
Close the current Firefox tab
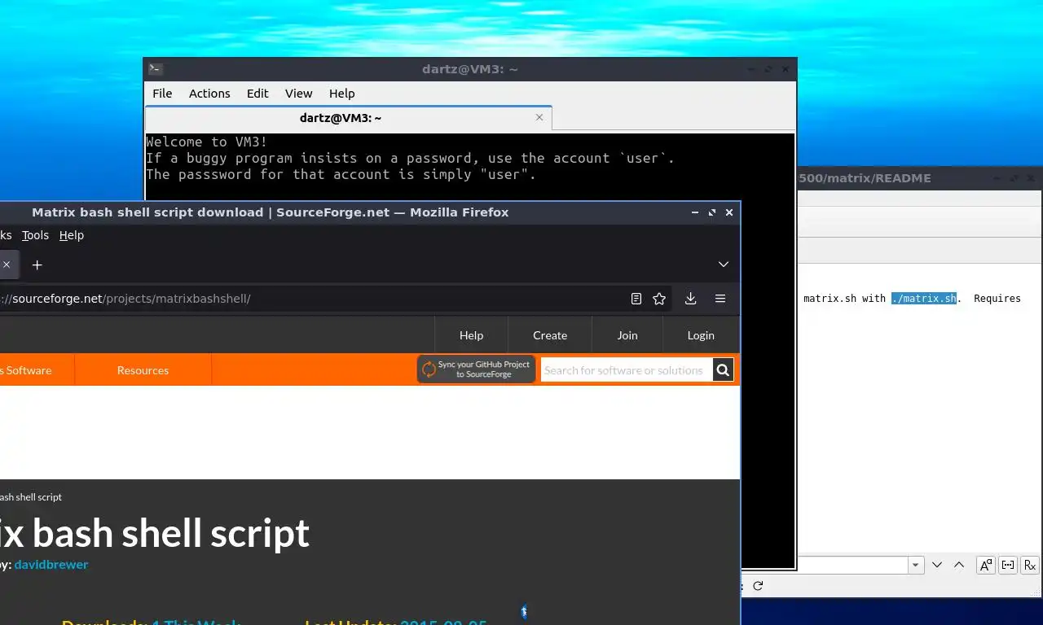coord(7,264)
